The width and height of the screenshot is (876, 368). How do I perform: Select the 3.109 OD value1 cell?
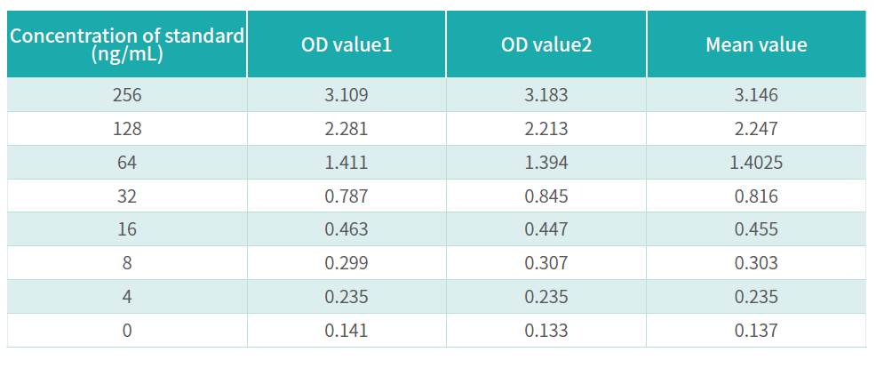[346, 95]
